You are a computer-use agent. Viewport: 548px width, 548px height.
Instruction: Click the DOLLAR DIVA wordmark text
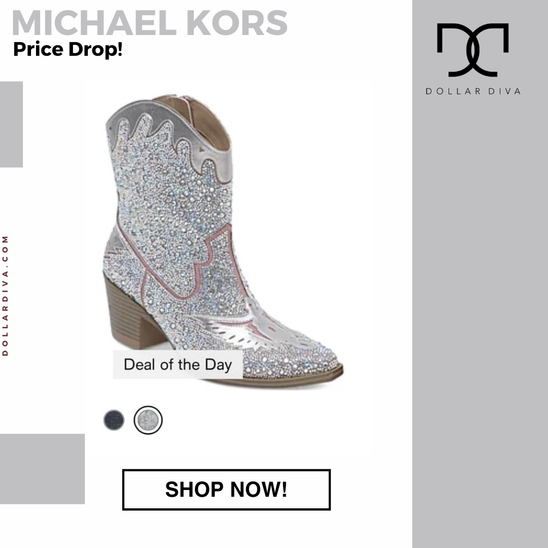pos(473,91)
